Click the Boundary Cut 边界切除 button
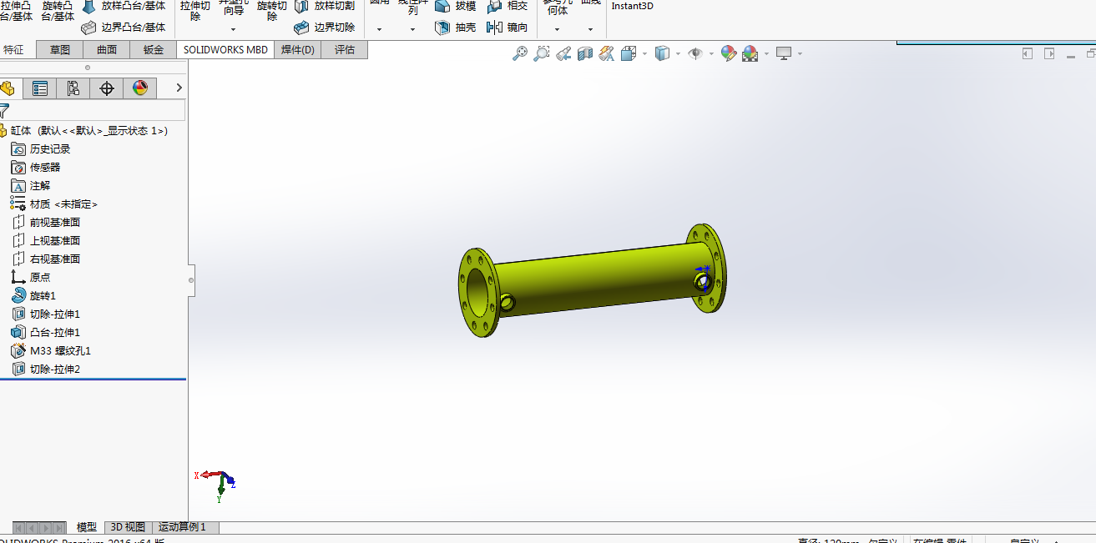Viewport: 1096px width, 543px height. pyautogui.click(x=325, y=28)
